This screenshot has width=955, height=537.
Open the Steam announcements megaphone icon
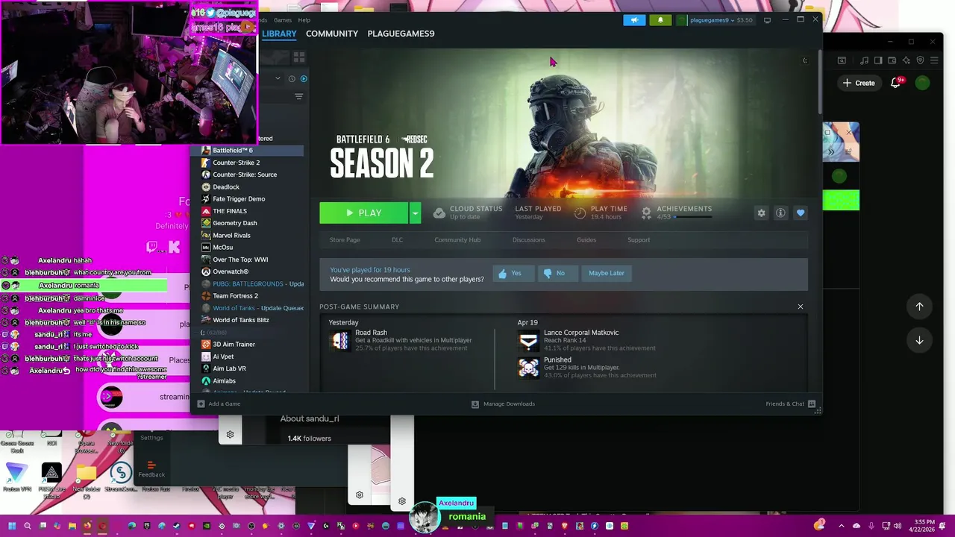(634, 20)
